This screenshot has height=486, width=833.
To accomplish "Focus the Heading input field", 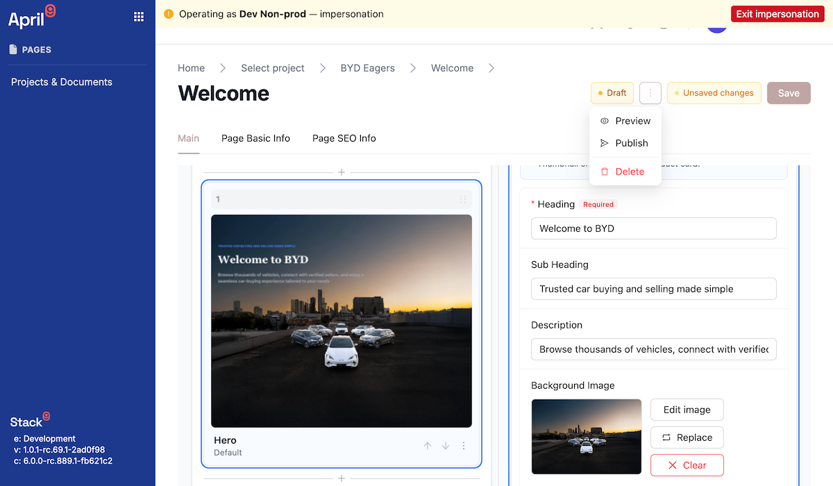I will 654,228.
